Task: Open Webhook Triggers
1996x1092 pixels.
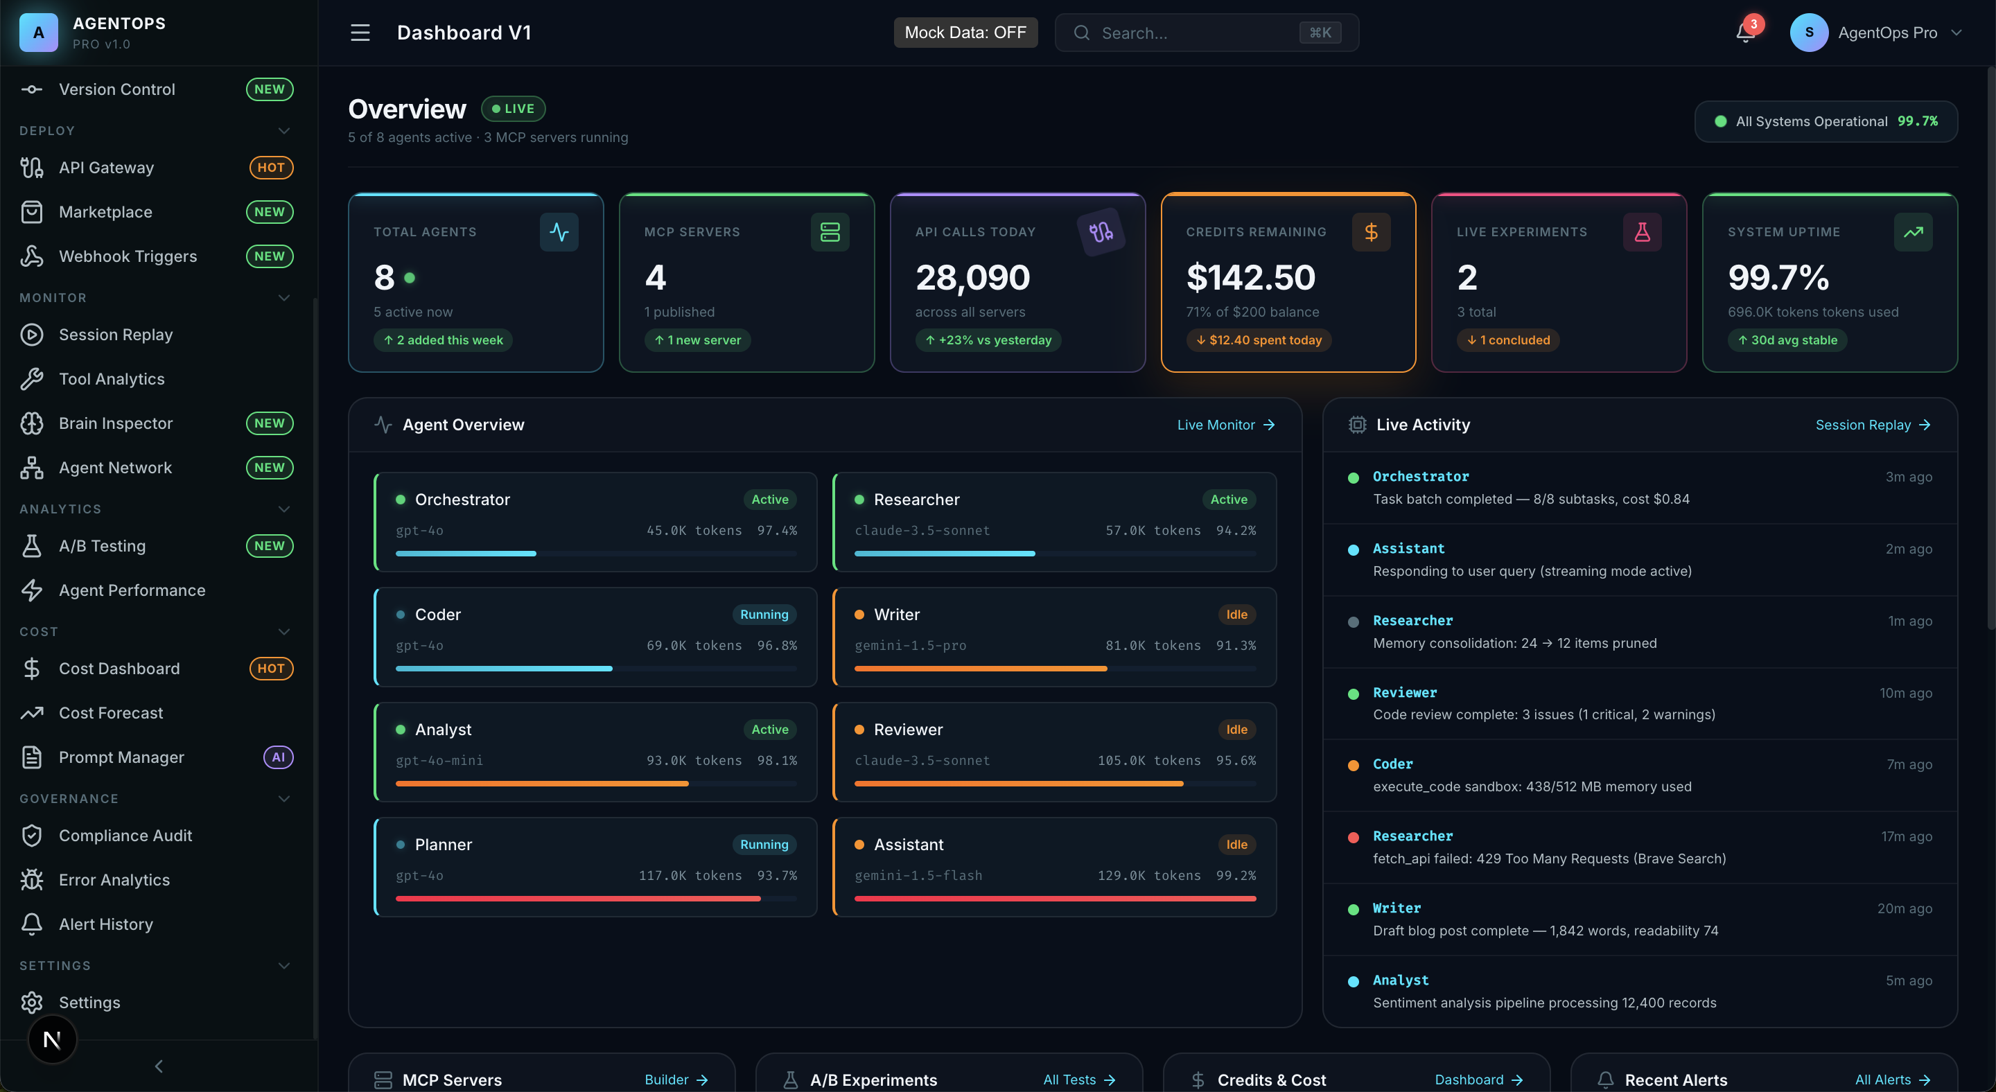Action: [128, 256]
